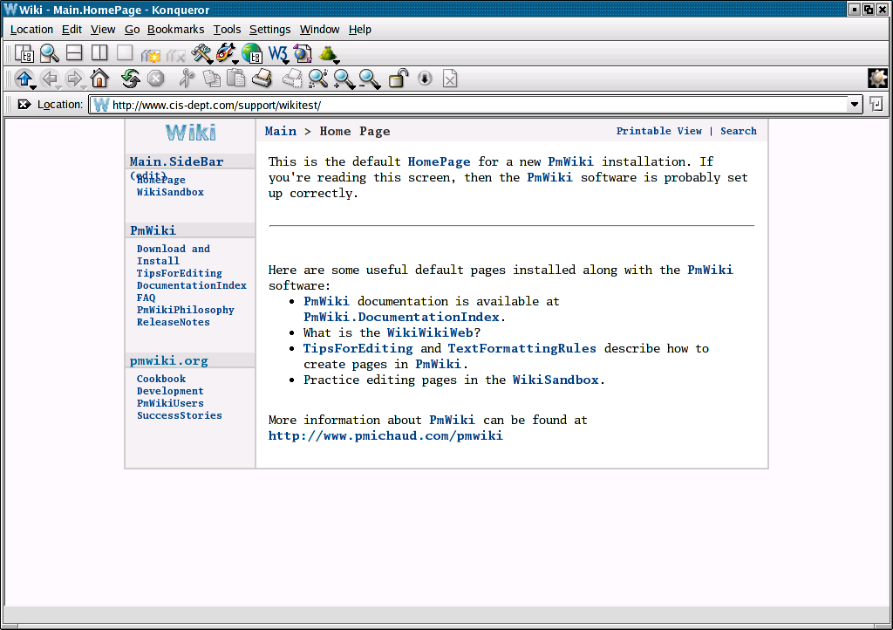Screen dimensions: 893x630
Task: Click the Paste clipboard icon
Action: 235,78
